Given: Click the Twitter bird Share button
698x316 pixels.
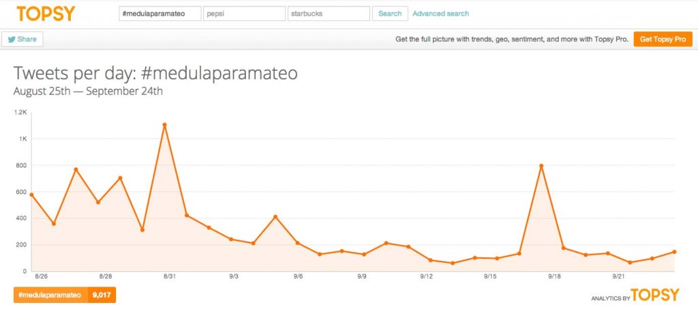Looking at the screenshot, I should (x=22, y=39).
